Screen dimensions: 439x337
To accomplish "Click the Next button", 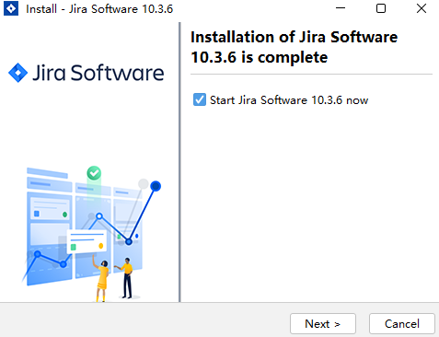I will [323, 323].
